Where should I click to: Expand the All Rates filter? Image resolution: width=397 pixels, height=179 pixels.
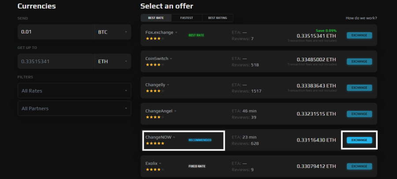(x=74, y=91)
